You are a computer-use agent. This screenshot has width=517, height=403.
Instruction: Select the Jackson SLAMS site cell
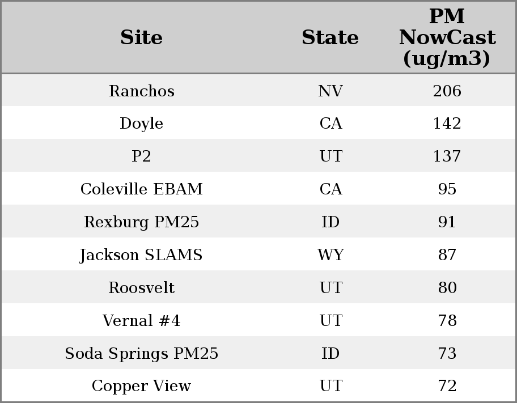(141, 255)
